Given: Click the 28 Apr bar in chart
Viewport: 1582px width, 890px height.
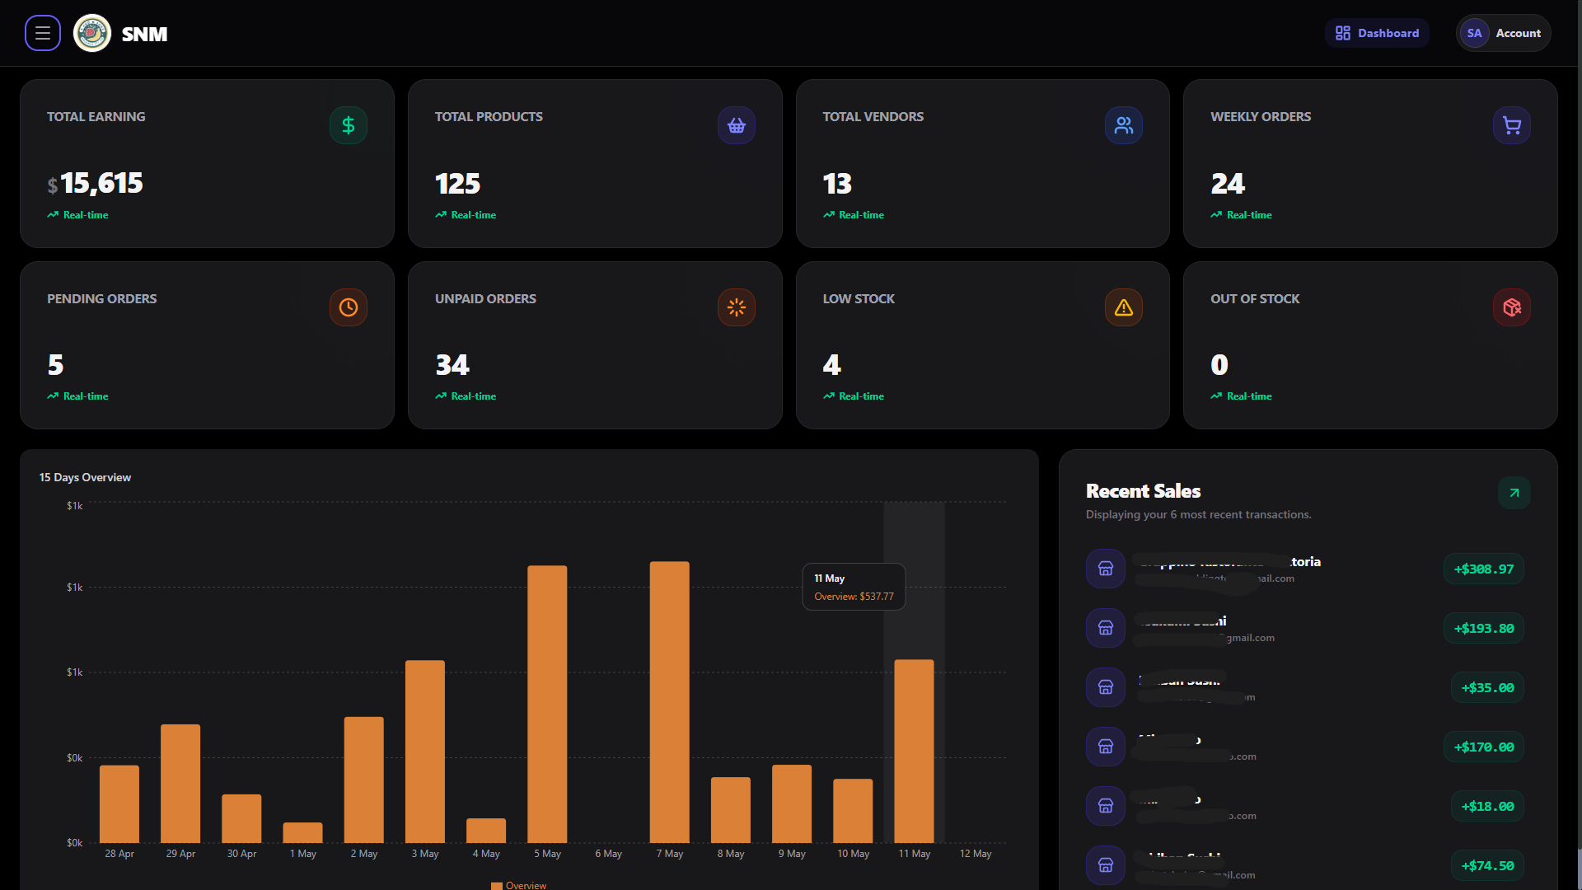Looking at the screenshot, I should coord(119,803).
